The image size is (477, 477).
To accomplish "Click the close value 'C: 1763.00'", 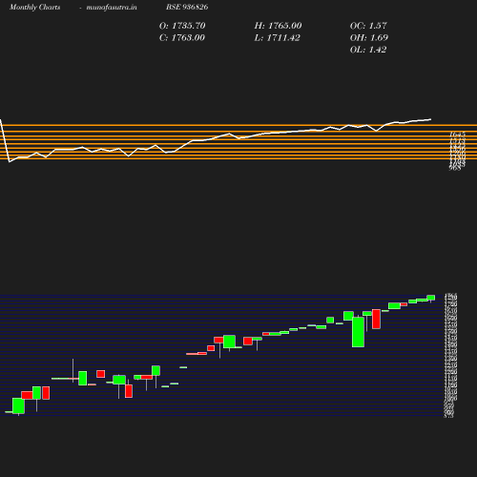I will [x=182, y=37].
